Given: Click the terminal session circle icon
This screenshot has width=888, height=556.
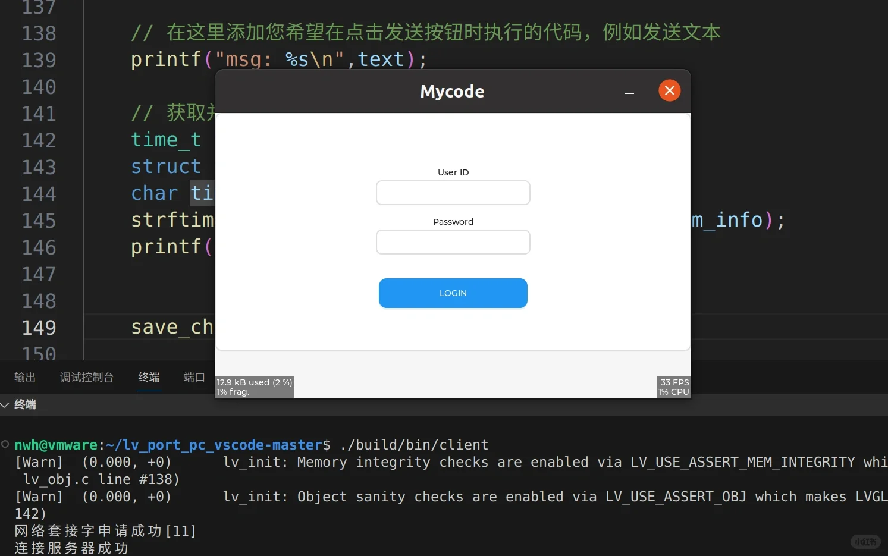Looking at the screenshot, I should [x=5, y=443].
